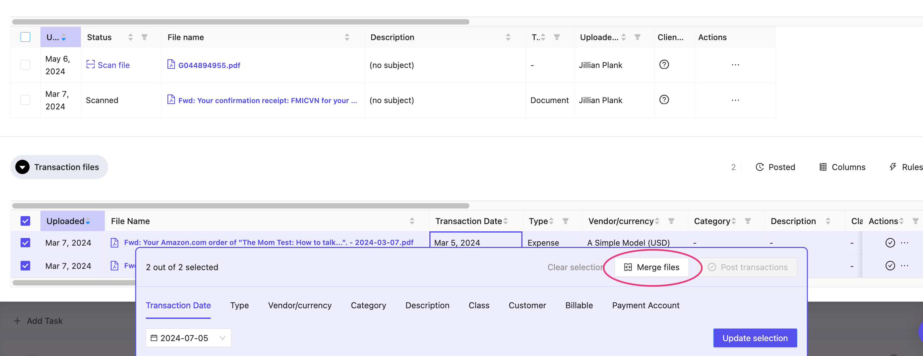Open actions ellipsis for G044894955.pdf row

tap(735, 65)
